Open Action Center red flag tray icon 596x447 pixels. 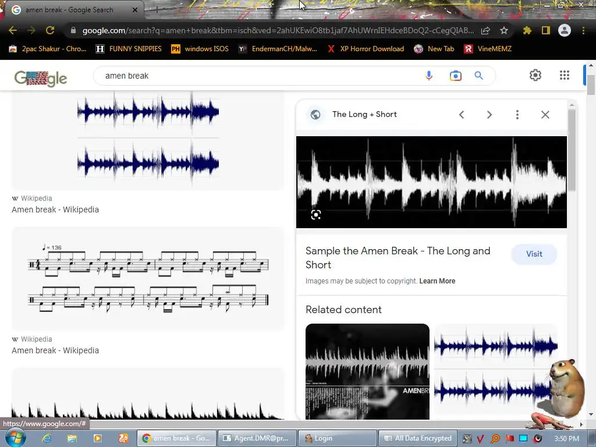510,439
